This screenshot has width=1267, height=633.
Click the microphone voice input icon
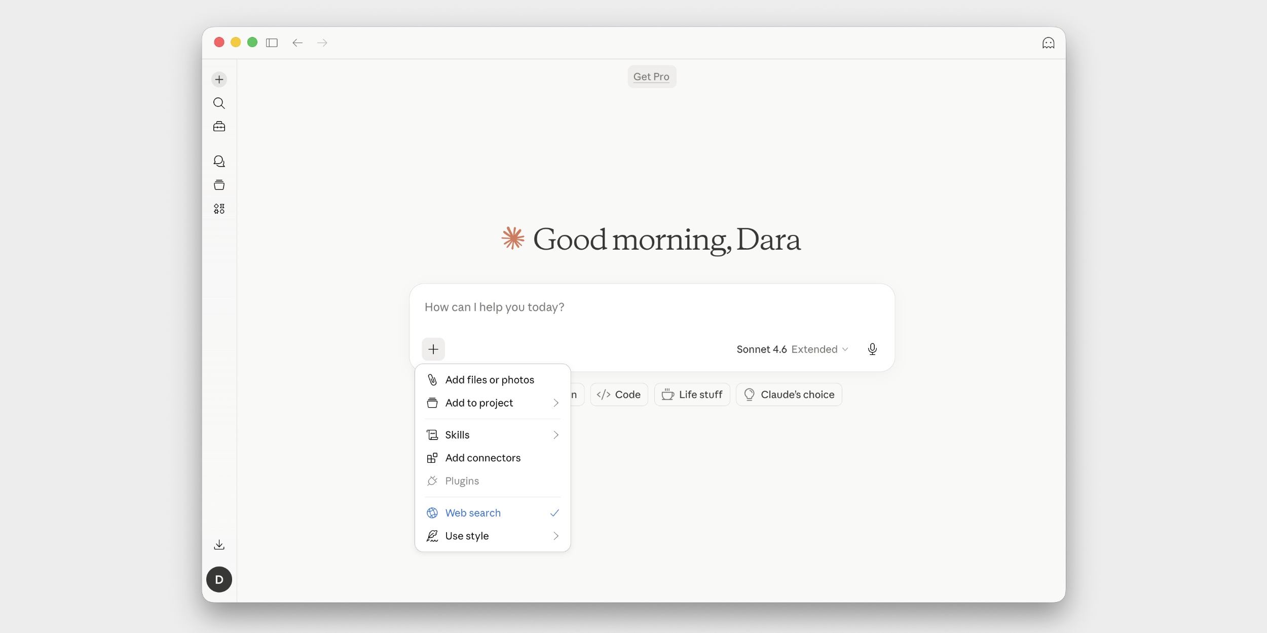(x=872, y=349)
